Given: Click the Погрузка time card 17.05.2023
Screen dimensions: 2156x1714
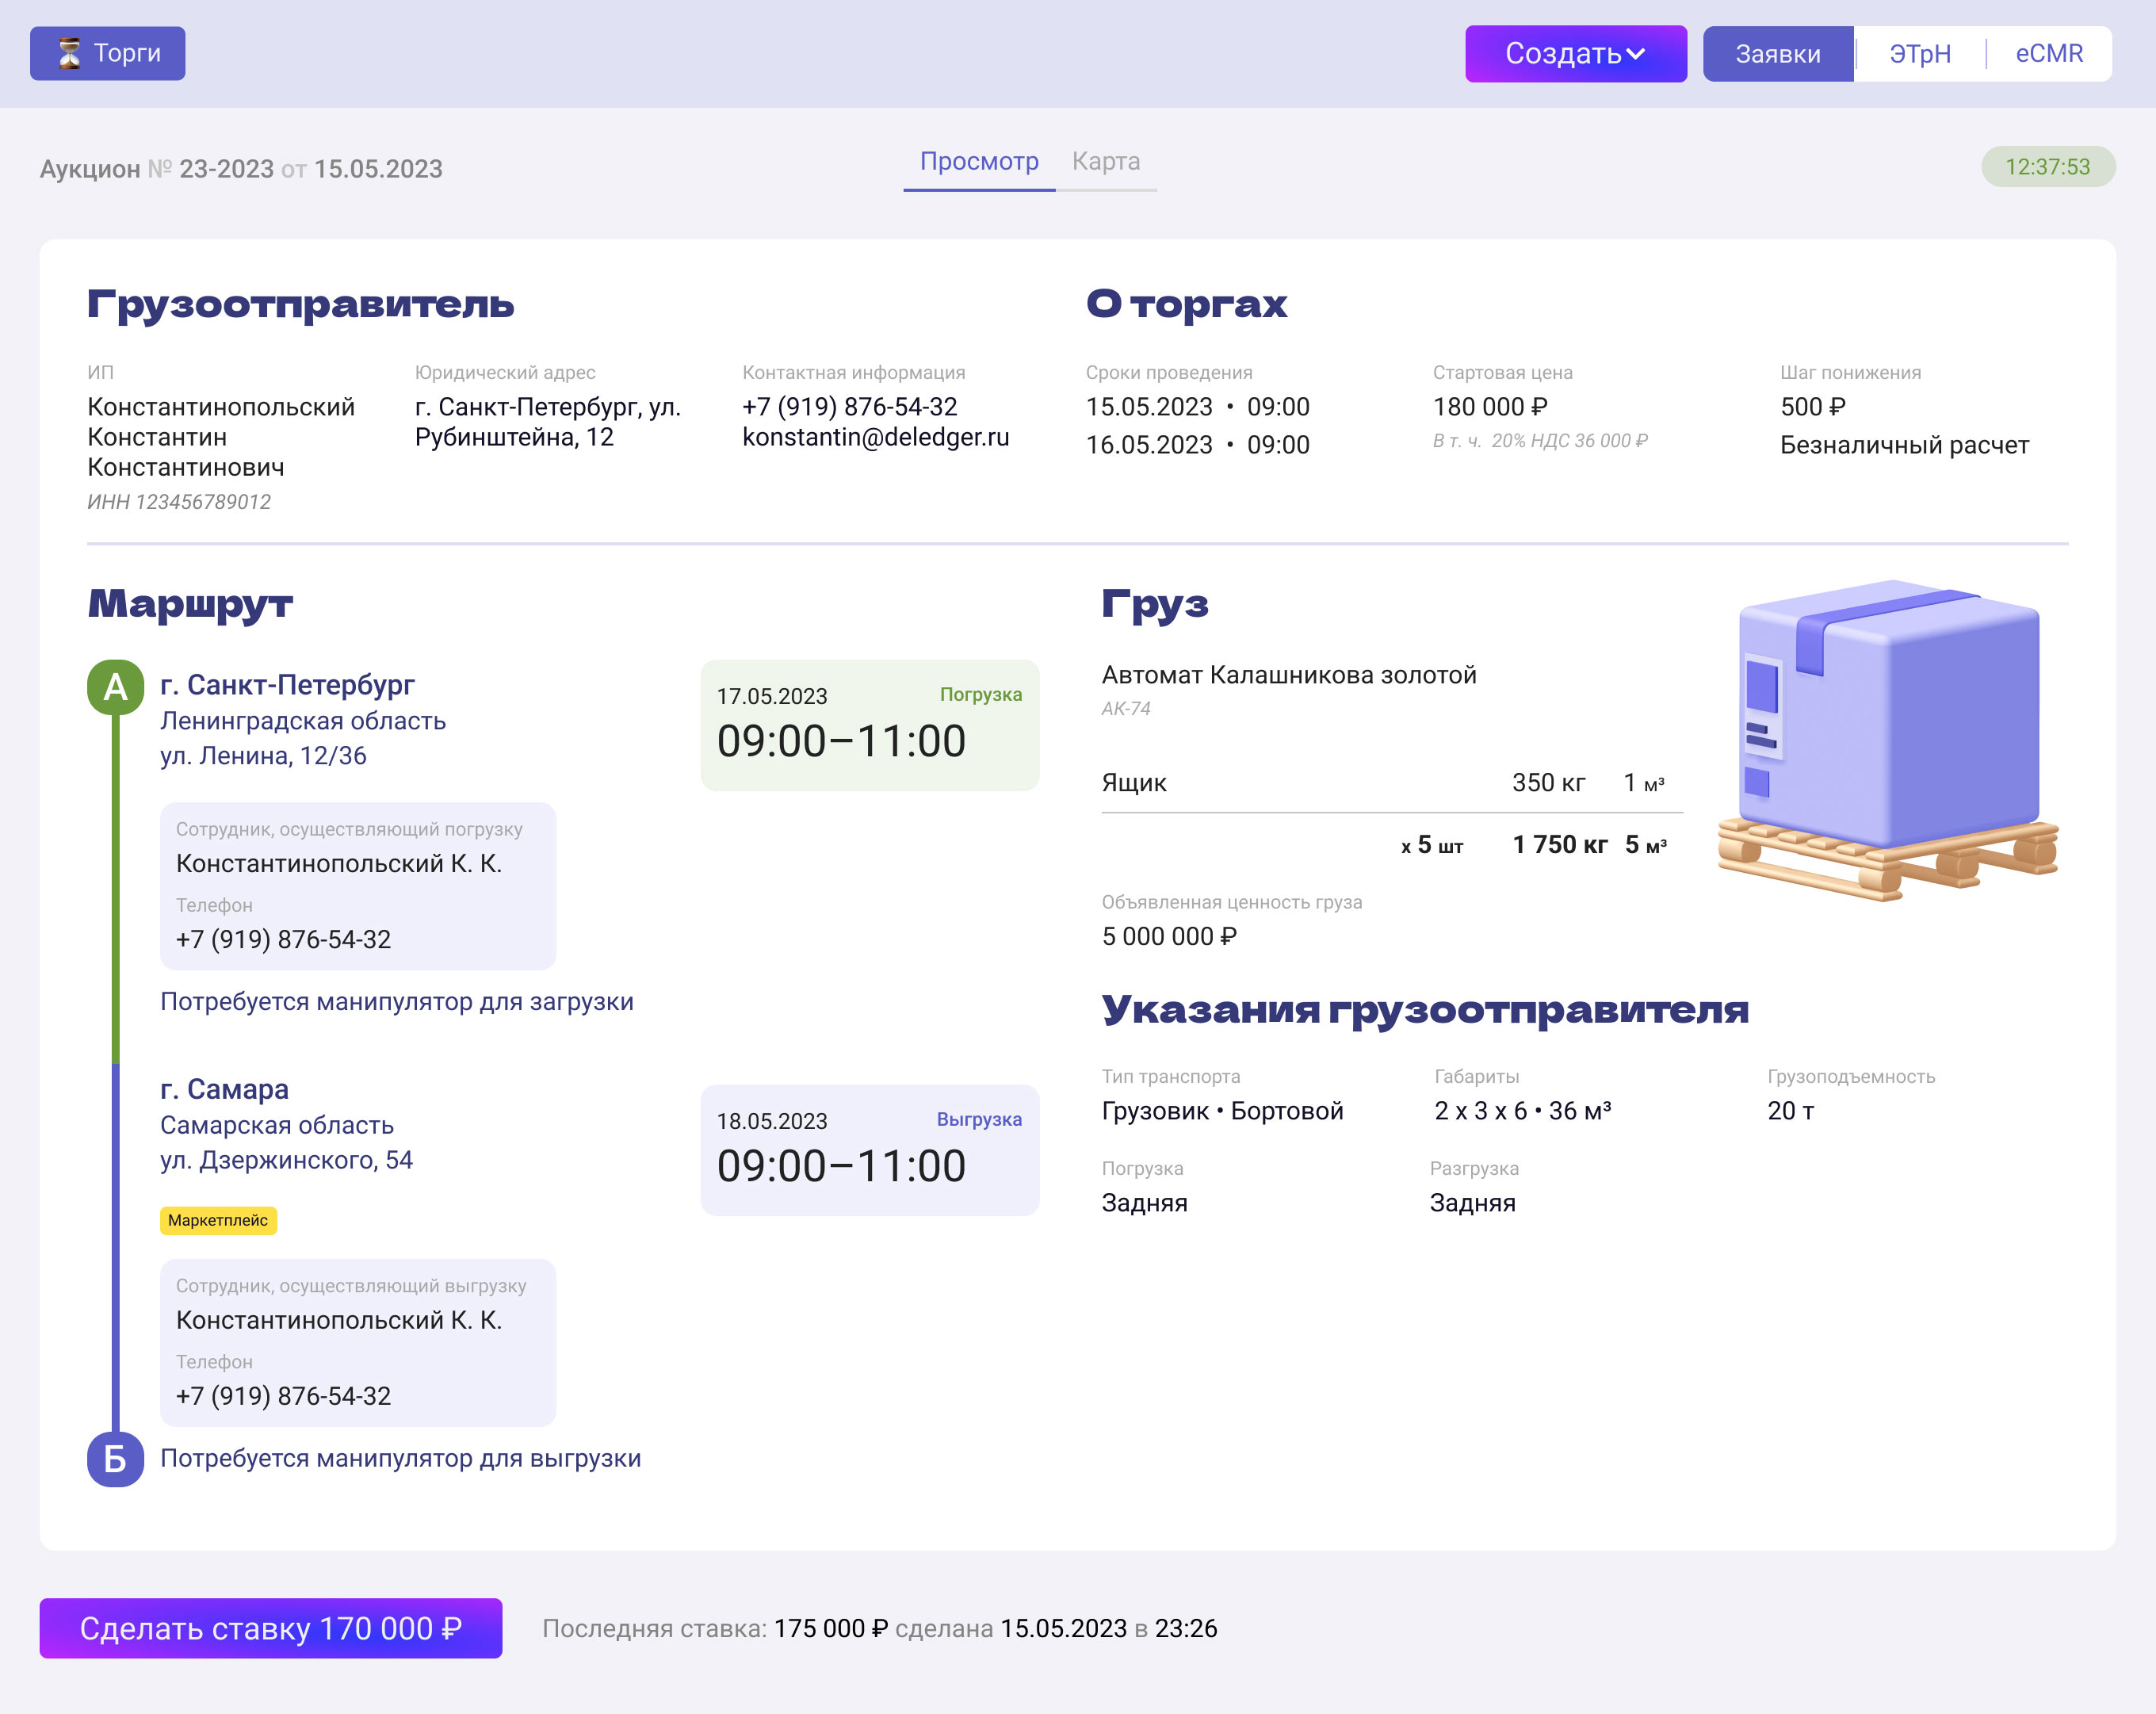Looking at the screenshot, I should point(870,725).
